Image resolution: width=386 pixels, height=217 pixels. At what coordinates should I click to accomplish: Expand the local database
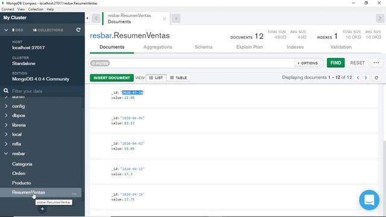(6, 134)
